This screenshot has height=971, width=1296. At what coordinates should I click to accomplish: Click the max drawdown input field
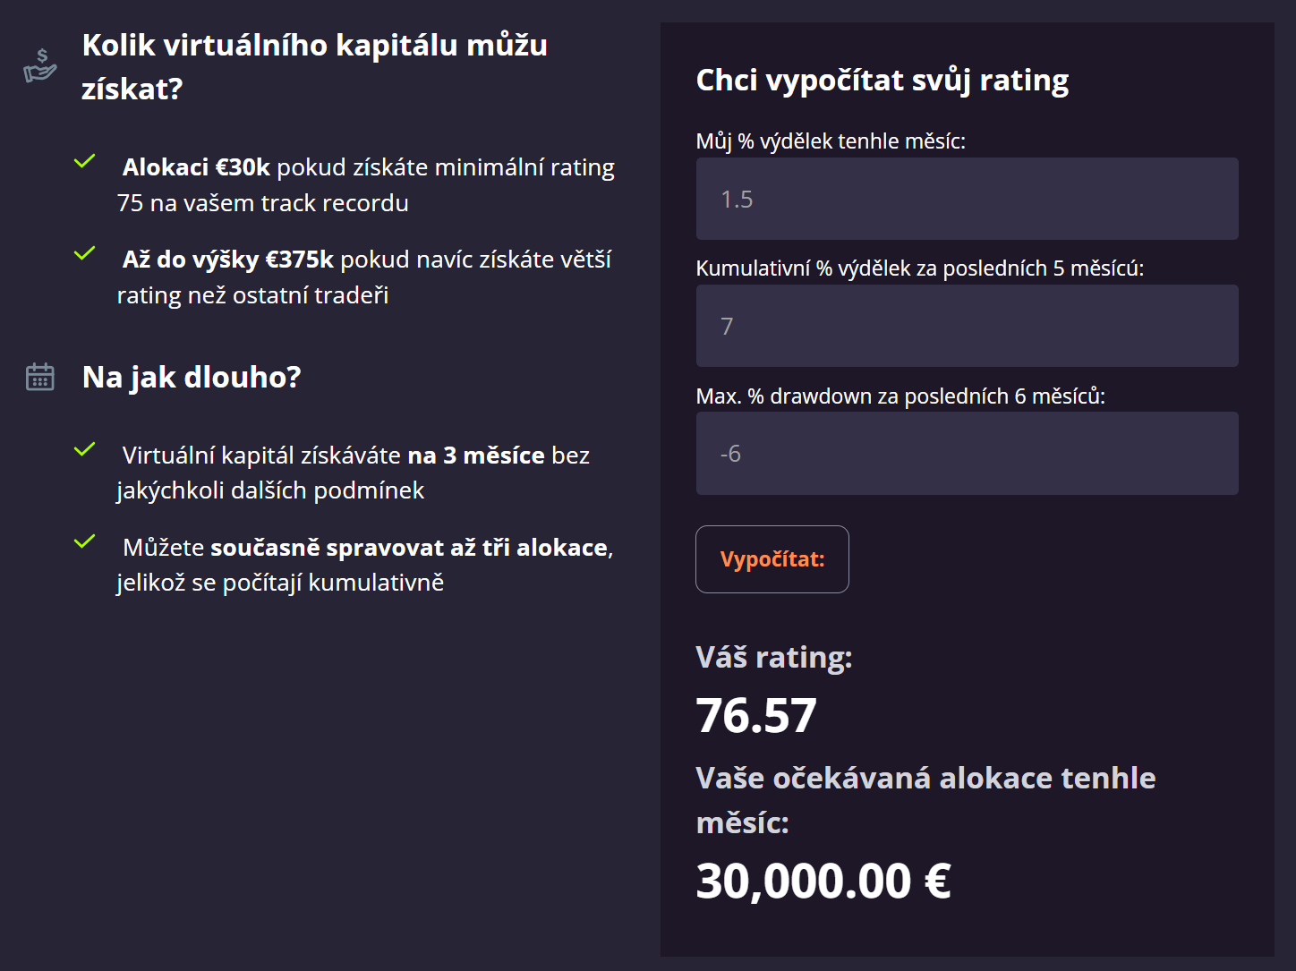[967, 454]
